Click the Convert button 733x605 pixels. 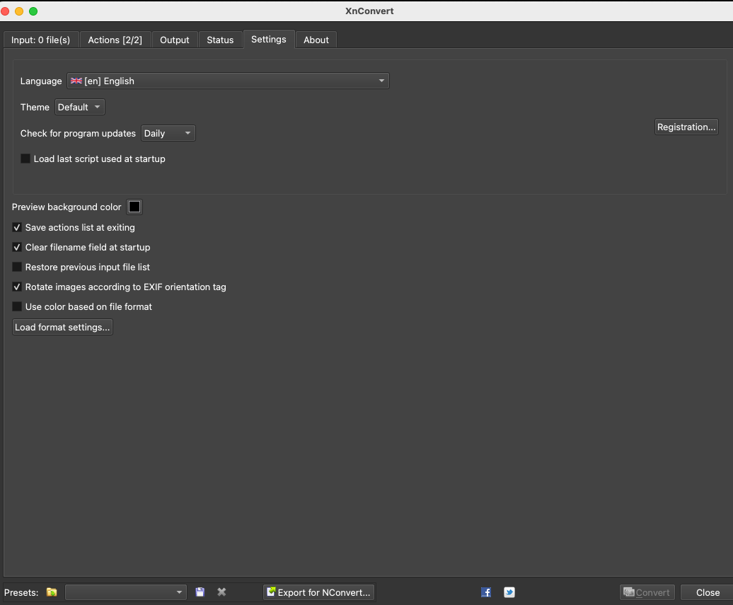(647, 592)
